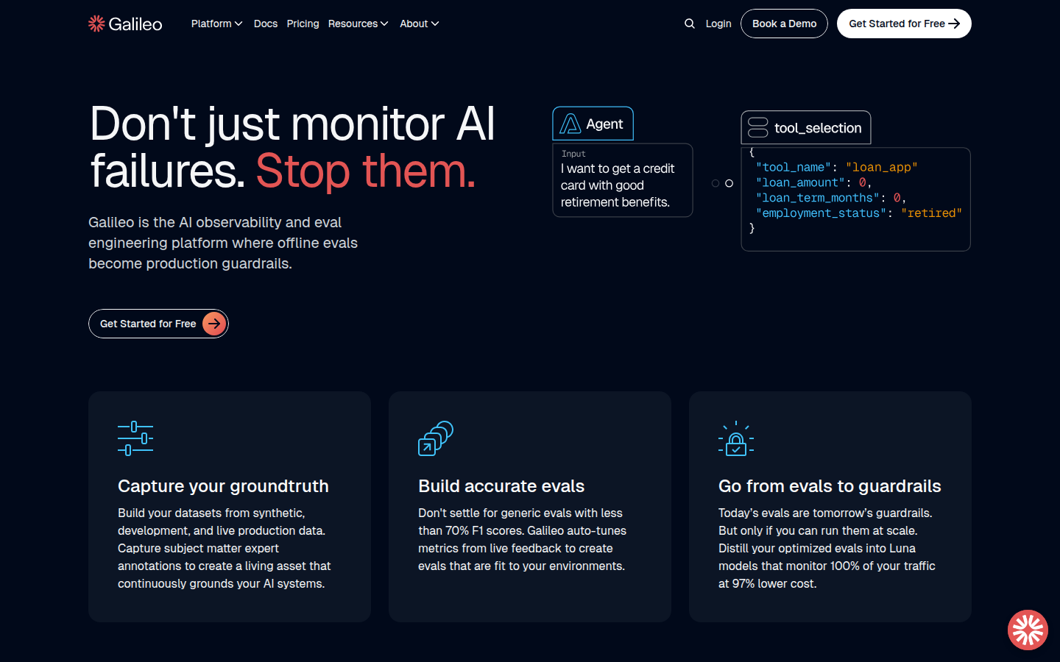
Task: Open the search magnifier icon
Action: tap(689, 24)
